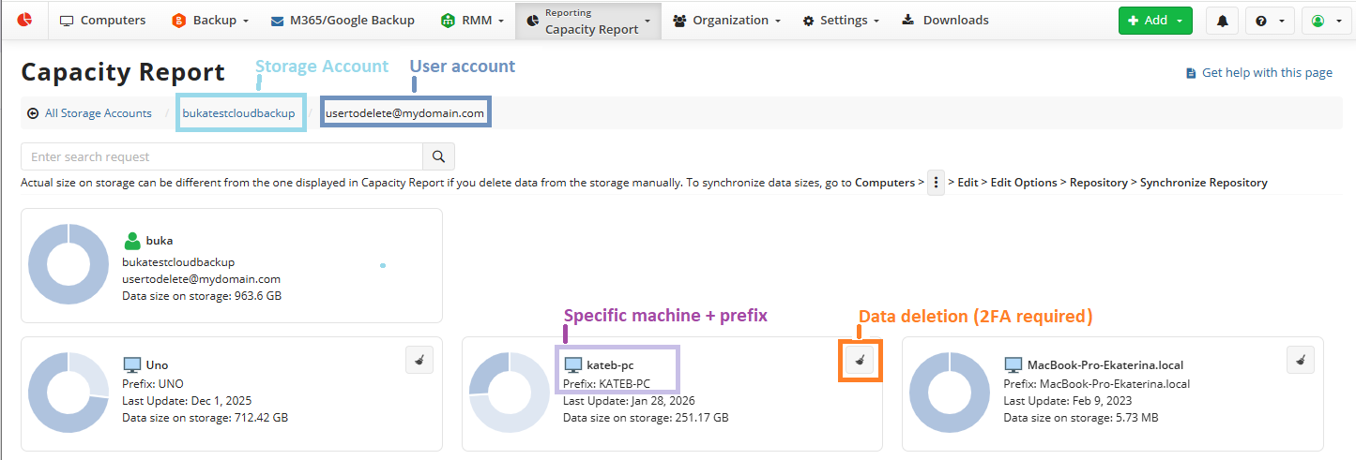Screen dimensions: 1356x460
Task: Focus the Enter search request field
Action: [x=221, y=156]
